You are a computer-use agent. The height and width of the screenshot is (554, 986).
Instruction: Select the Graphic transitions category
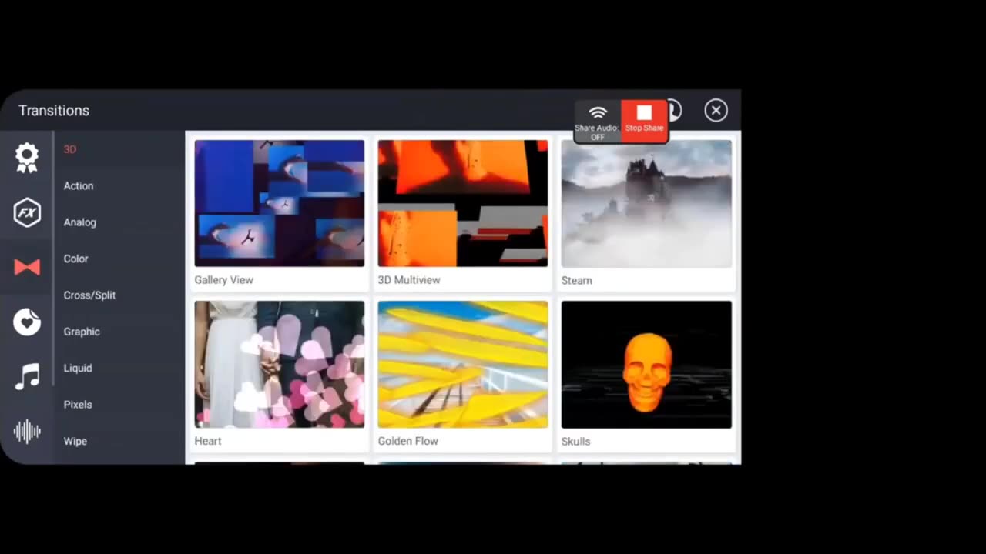pyautogui.click(x=82, y=332)
